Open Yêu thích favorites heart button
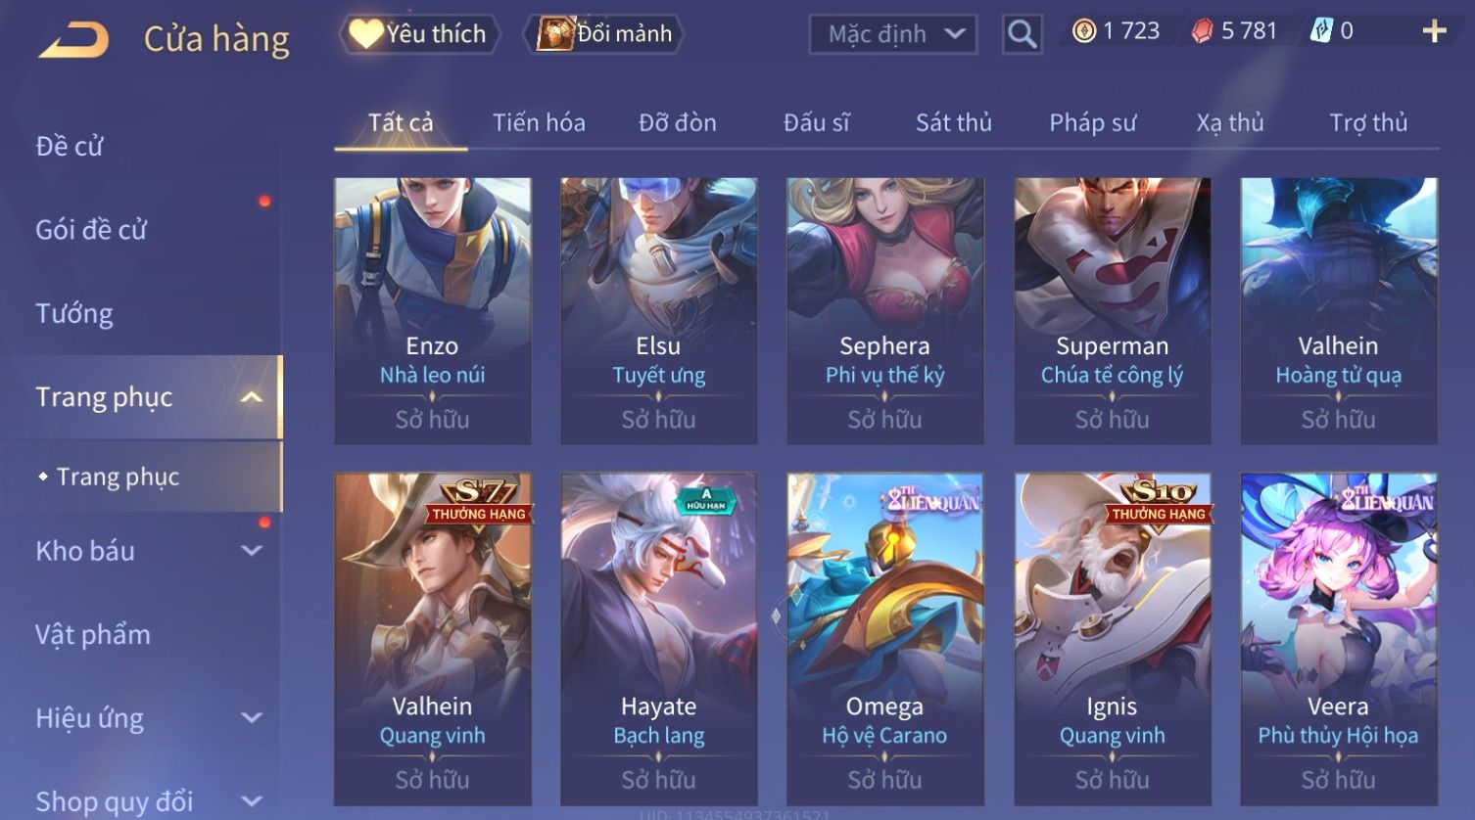Viewport: 1475px width, 820px height. coord(419,34)
